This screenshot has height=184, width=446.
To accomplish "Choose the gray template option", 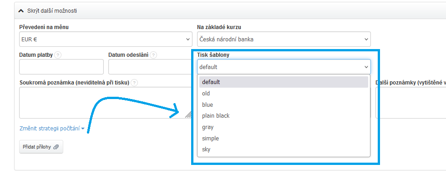I will [x=283, y=127].
